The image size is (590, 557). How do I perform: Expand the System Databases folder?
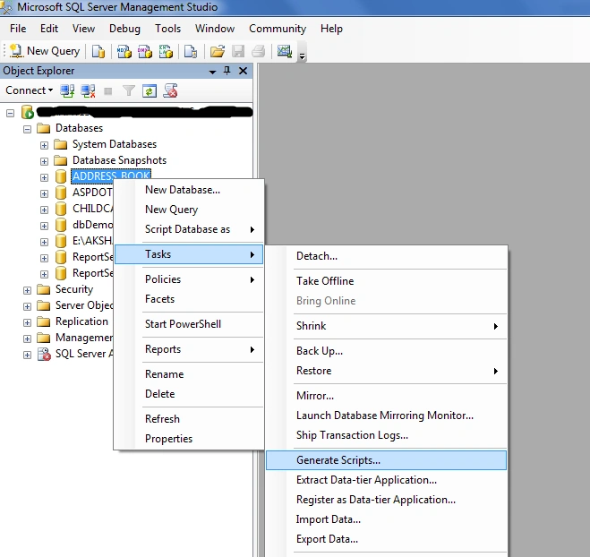pyautogui.click(x=44, y=145)
